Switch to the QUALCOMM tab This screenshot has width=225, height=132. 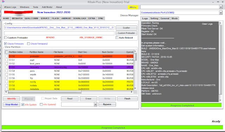click(x=31, y=18)
